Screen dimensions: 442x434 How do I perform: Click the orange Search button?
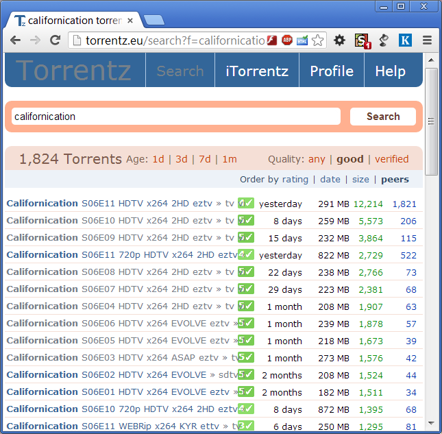(383, 117)
